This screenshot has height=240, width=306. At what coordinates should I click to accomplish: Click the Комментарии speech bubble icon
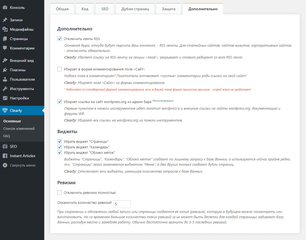[x=5, y=48]
